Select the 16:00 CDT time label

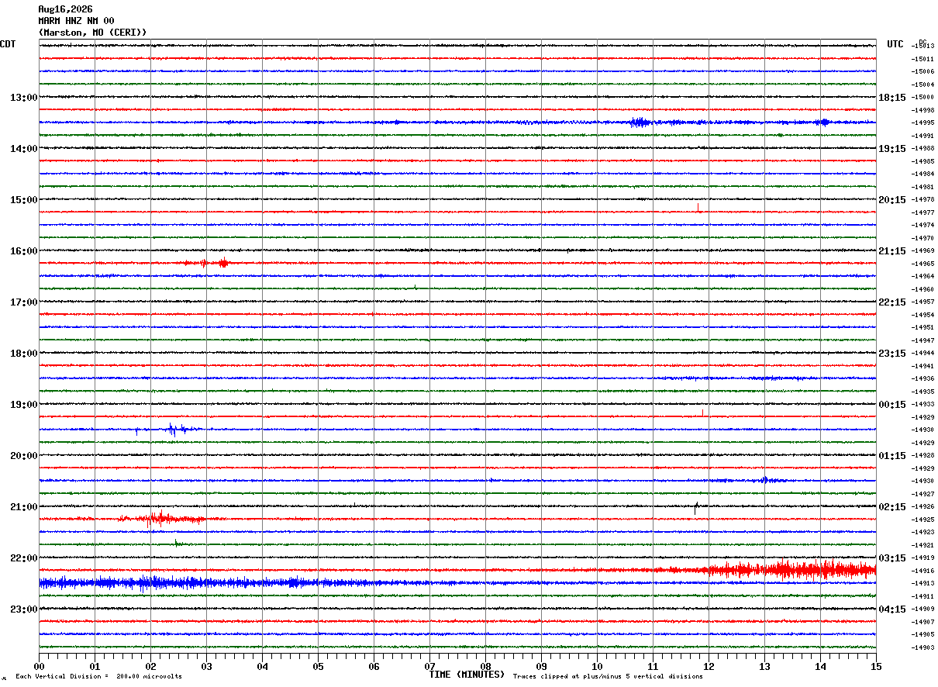[23, 251]
